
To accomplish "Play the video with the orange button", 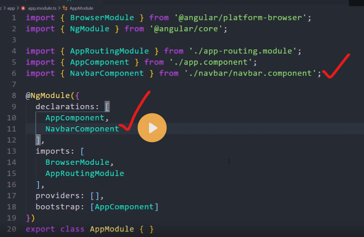I will [x=152, y=128].
